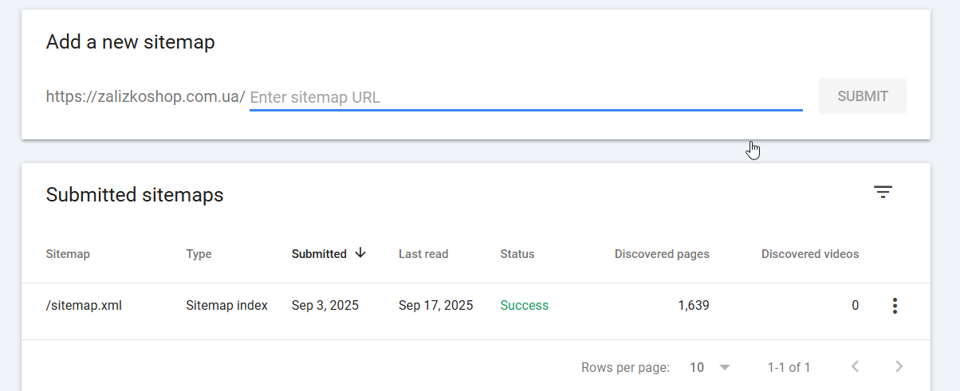Click the descending sort arrow beside Submitted
960x391 pixels.
360,253
